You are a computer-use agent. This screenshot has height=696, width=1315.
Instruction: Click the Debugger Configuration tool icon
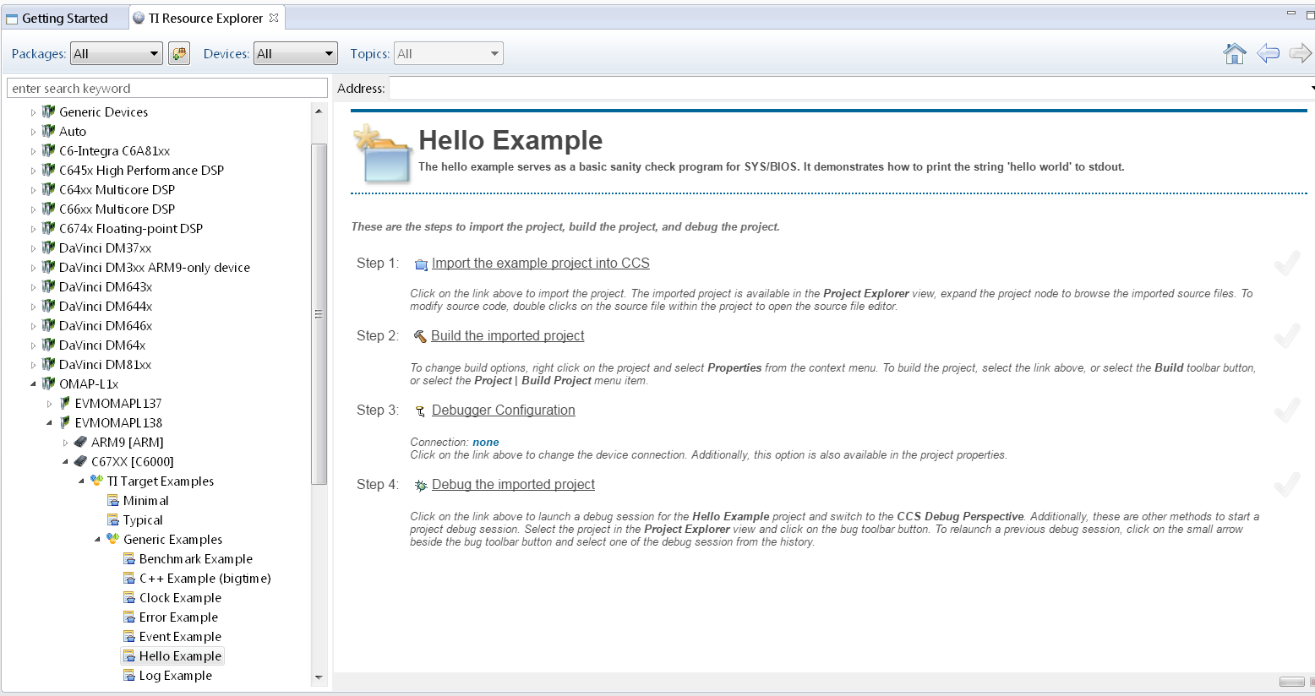point(421,411)
